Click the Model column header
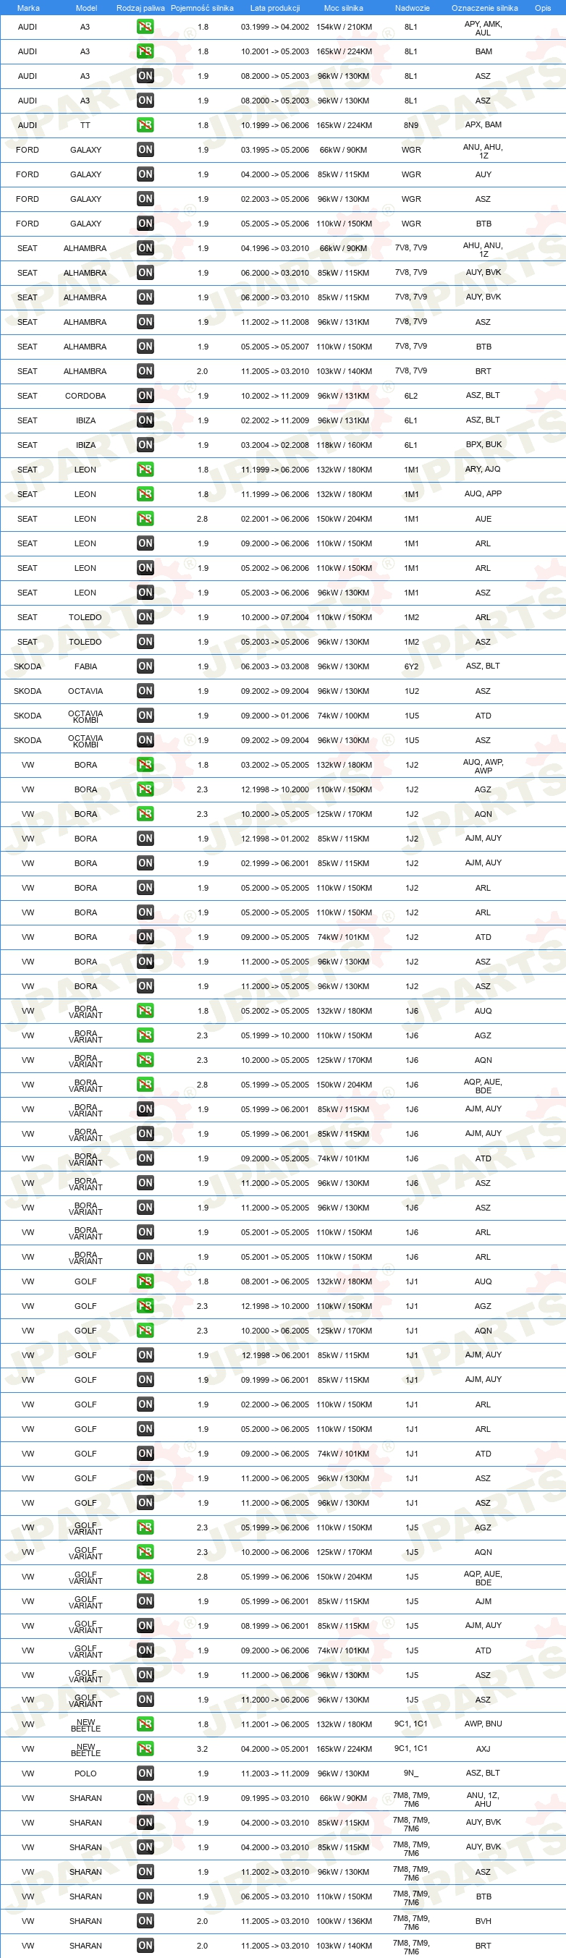Viewport: 566px width, 1958px height. pyautogui.click(x=86, y=9)
